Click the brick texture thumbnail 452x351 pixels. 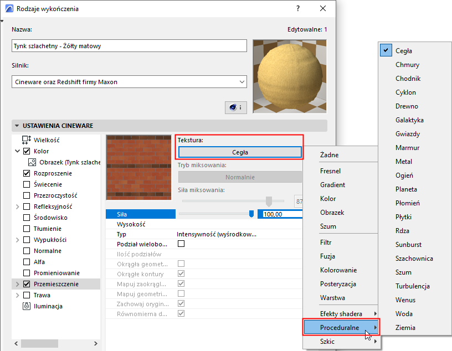[138, 167]
